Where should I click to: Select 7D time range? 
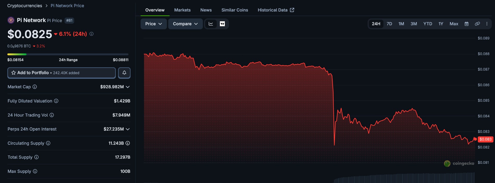(x=389, y=24)
